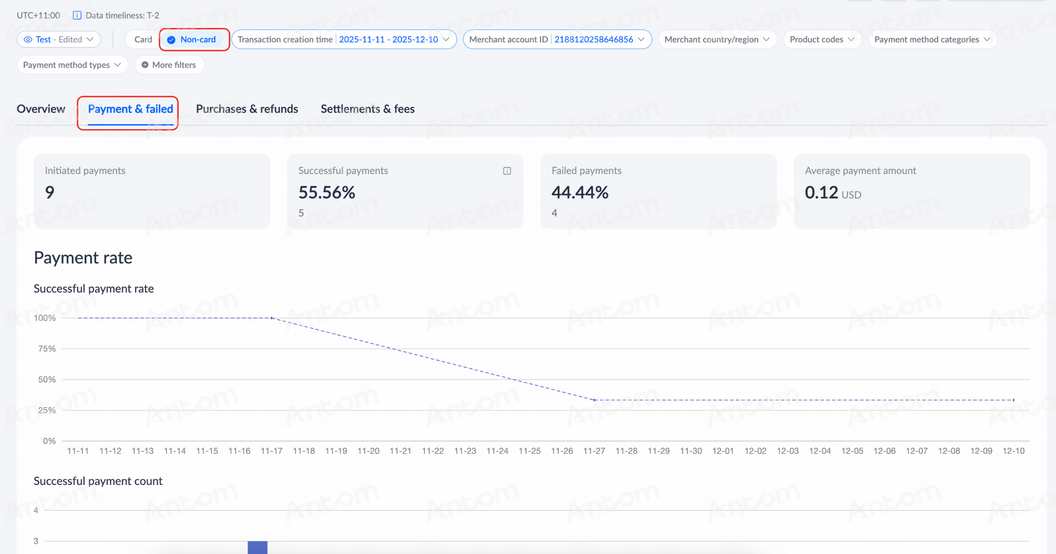
Task: Open the Transaction creation time date picker
Action: pyautogui.click(x=344, y=39)
